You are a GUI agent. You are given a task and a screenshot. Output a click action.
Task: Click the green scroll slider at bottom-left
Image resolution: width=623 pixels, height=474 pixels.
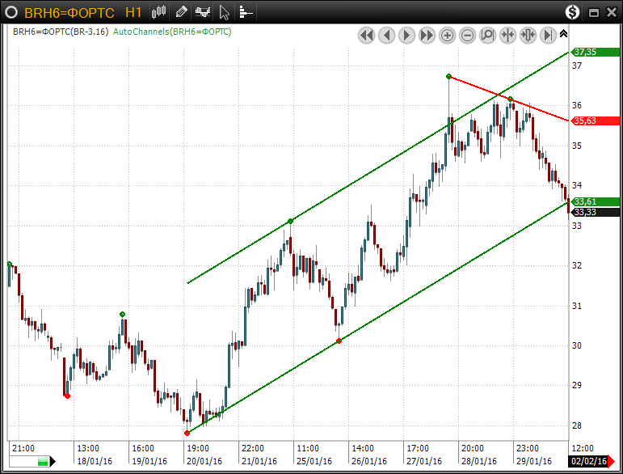point(29,461)
